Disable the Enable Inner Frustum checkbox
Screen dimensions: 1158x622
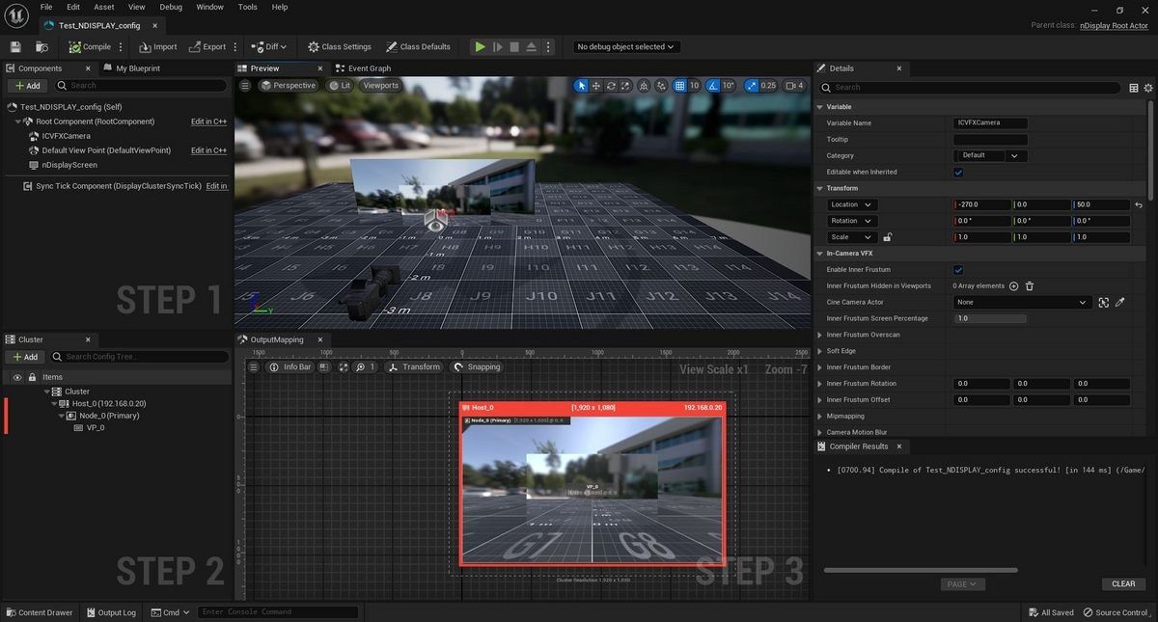[958, 270]
